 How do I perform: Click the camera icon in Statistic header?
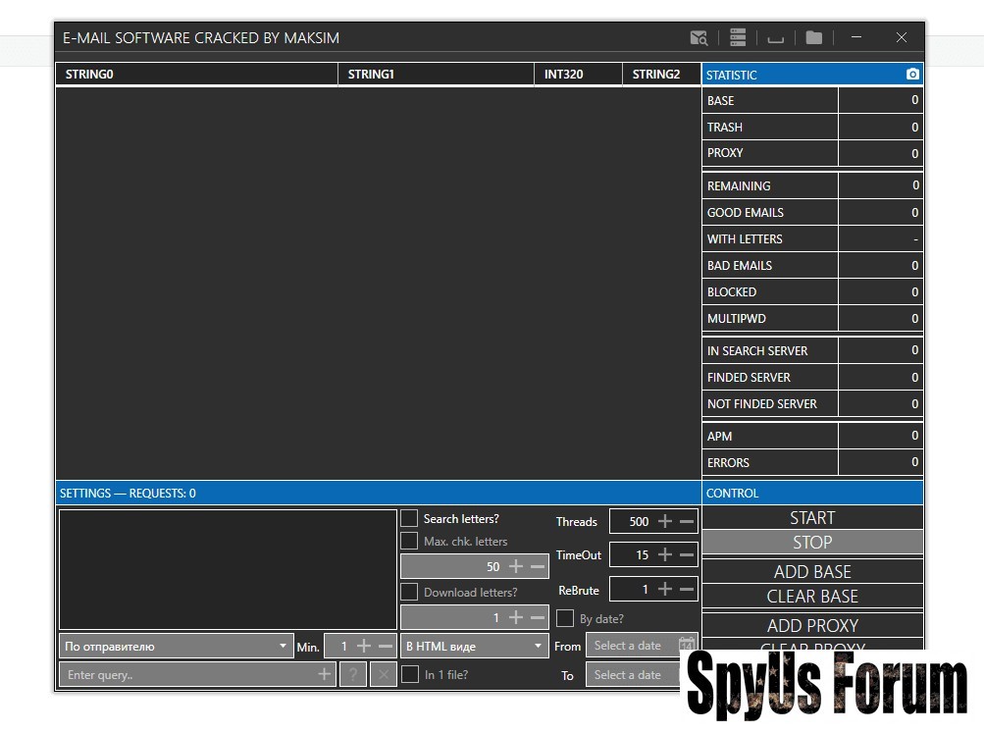912,75
